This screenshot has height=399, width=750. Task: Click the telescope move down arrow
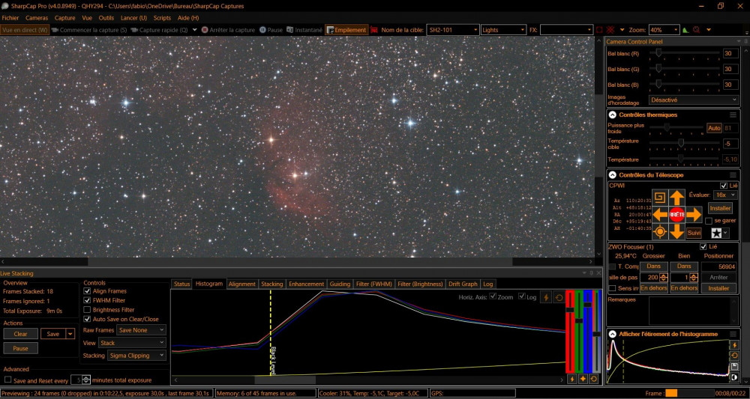tap(676, 231)
